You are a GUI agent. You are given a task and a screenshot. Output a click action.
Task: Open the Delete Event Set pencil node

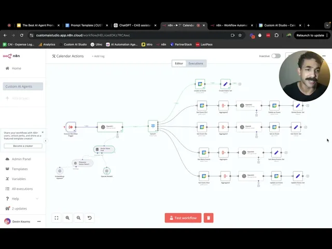coord(298,105)
